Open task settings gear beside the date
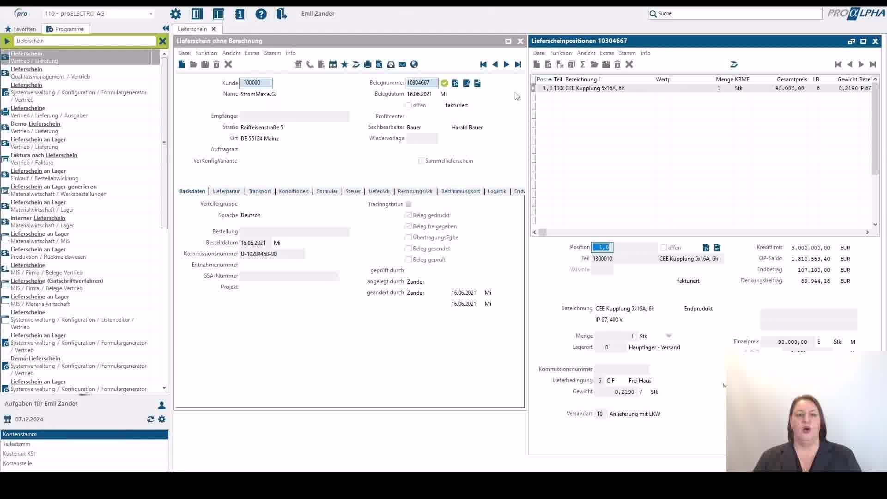The height and width of the screenshot is (499, 887). [162, 419]
